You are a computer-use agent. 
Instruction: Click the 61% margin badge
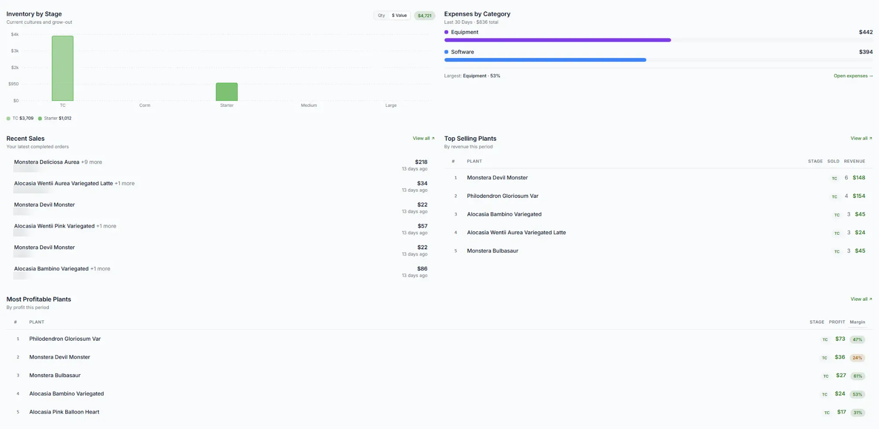(x=857, y=376)
